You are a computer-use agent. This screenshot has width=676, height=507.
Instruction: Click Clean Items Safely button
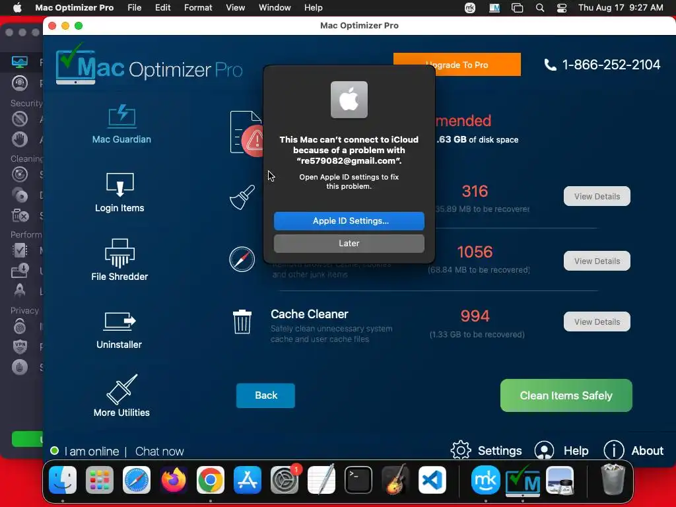pos(566,395)
